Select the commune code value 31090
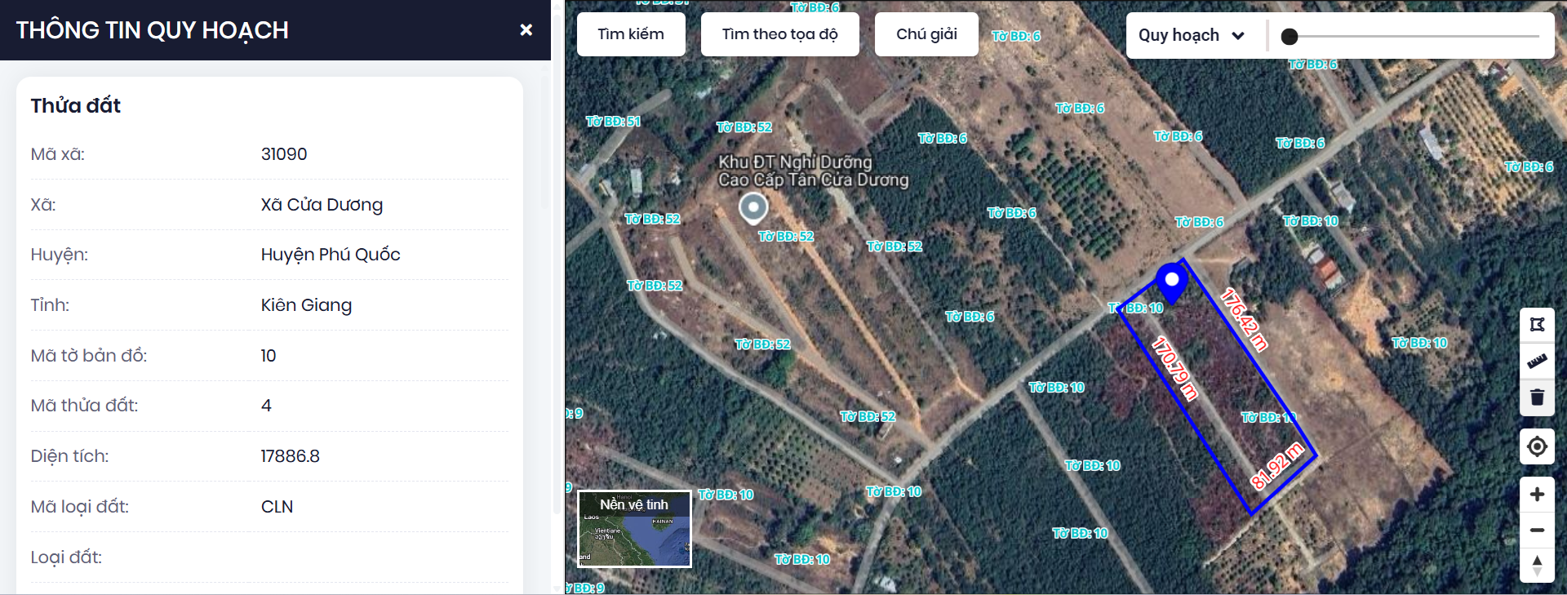The image size is (1567, 595). 284,154
